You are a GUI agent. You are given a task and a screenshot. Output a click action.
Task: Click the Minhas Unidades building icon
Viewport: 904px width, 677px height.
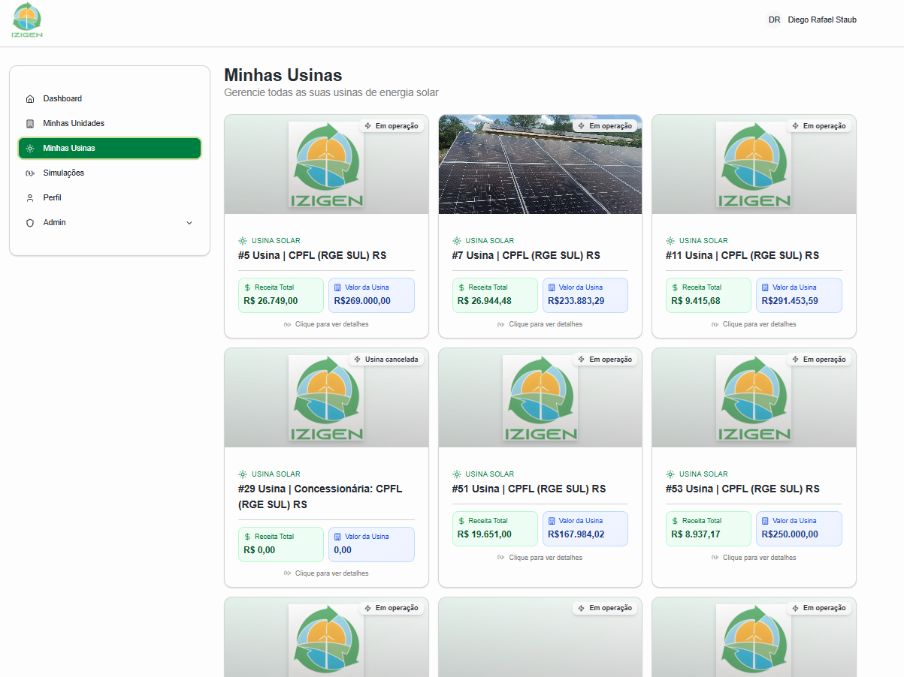click(x=30, y=124)
